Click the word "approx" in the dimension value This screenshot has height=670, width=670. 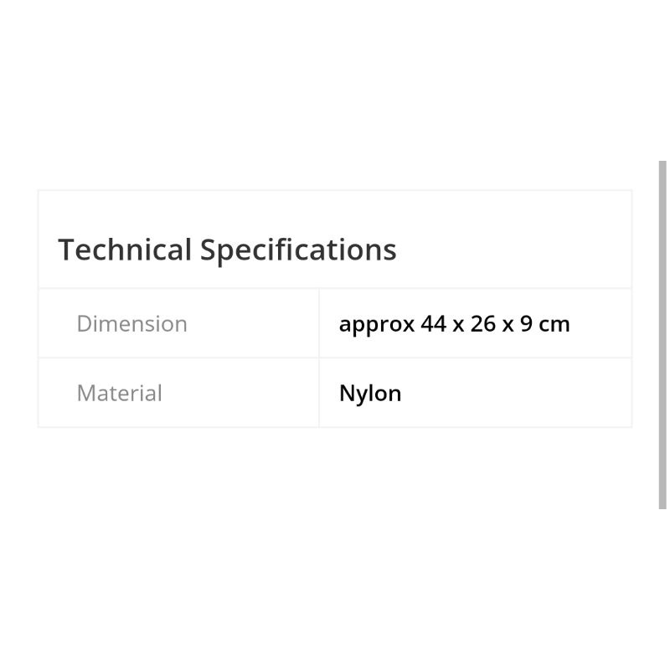[x=376, y=325]
